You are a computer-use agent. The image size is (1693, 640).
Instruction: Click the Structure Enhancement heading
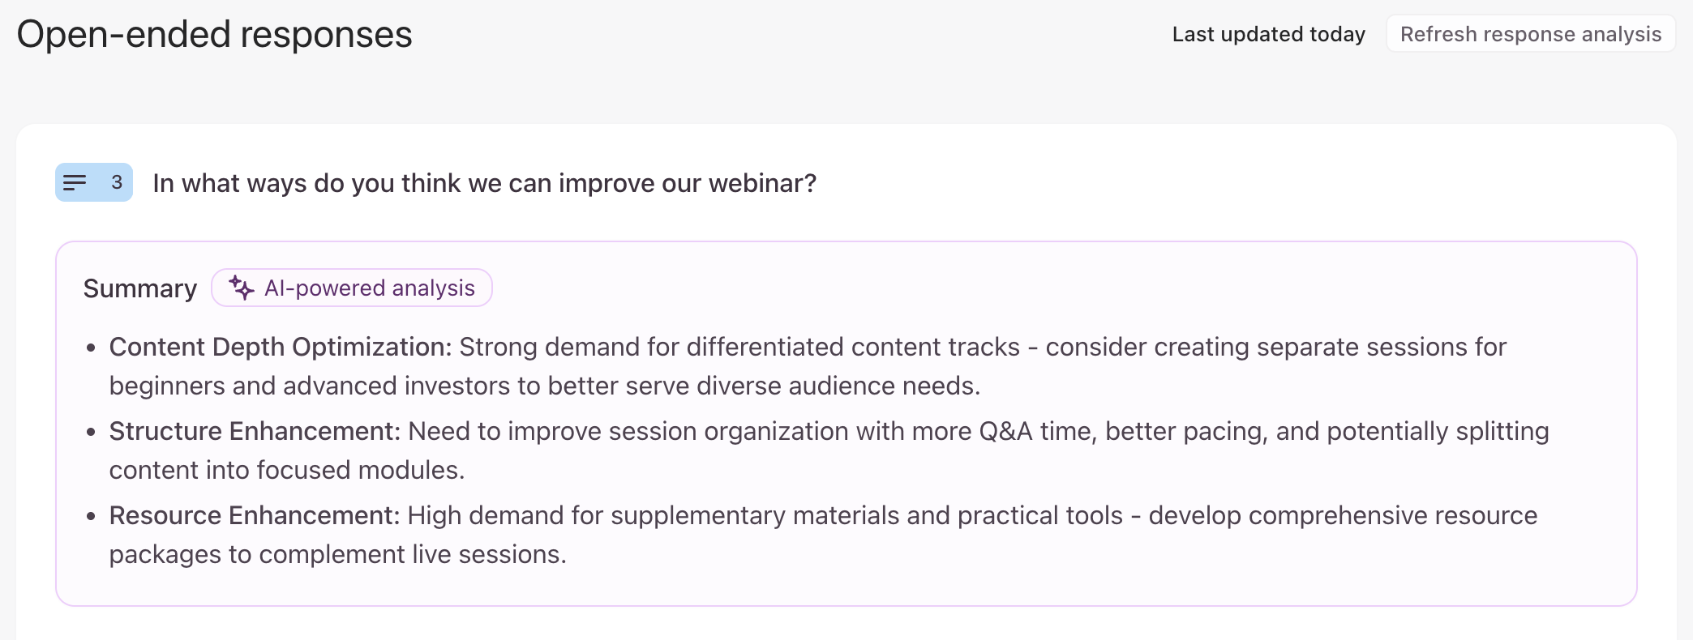point(255,431)
